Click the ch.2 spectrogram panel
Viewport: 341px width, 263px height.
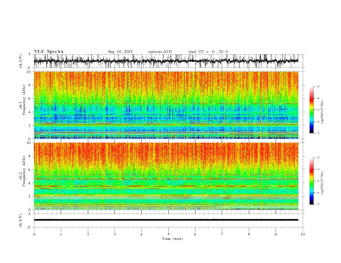pyautogui.click(x=166, y=176)
